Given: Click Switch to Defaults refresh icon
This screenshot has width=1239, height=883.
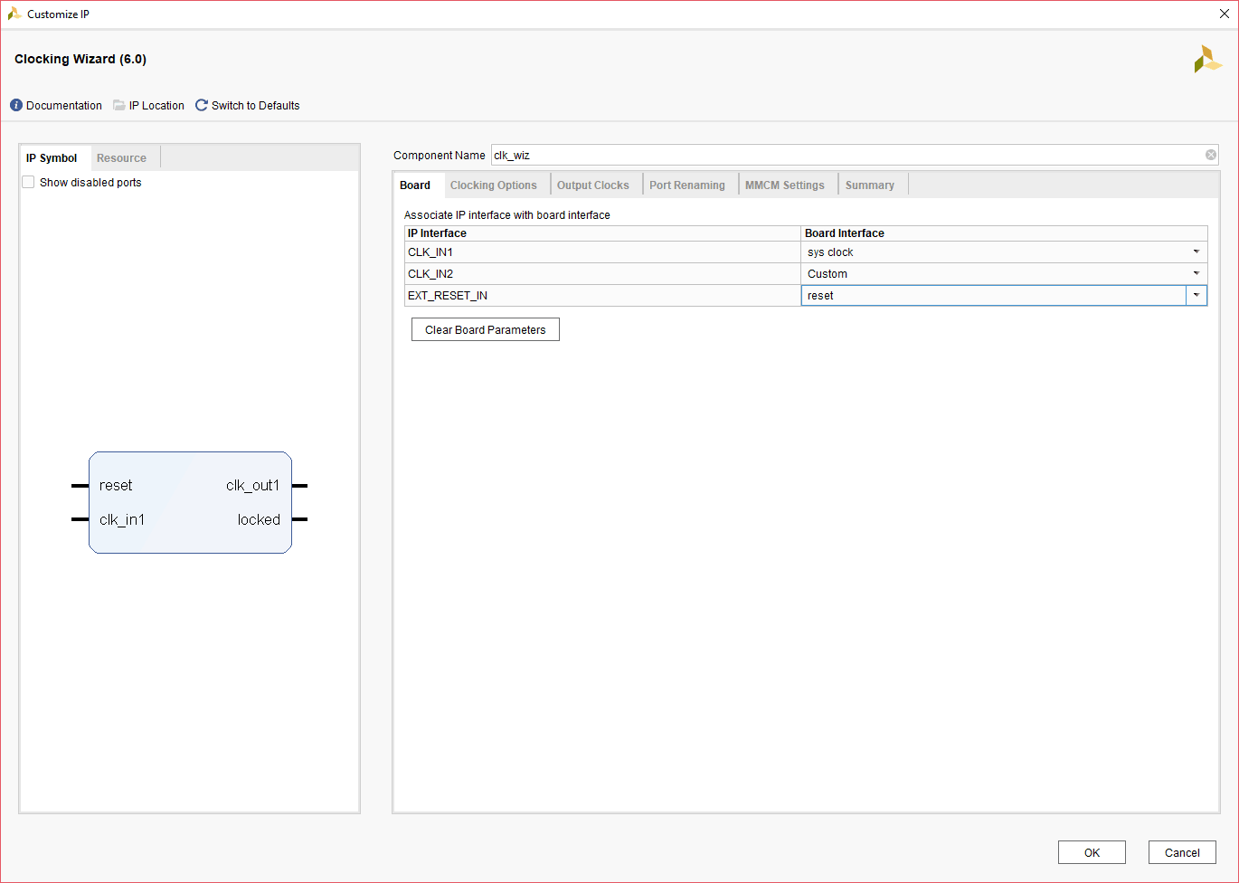Looking at the screenshot, I should click(x=202, y=106).
